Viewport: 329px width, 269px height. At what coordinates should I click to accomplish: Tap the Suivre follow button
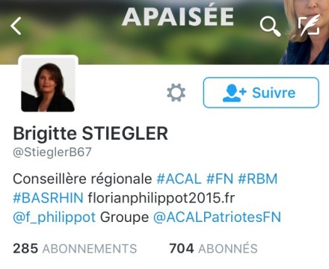(x=261, y=93)
